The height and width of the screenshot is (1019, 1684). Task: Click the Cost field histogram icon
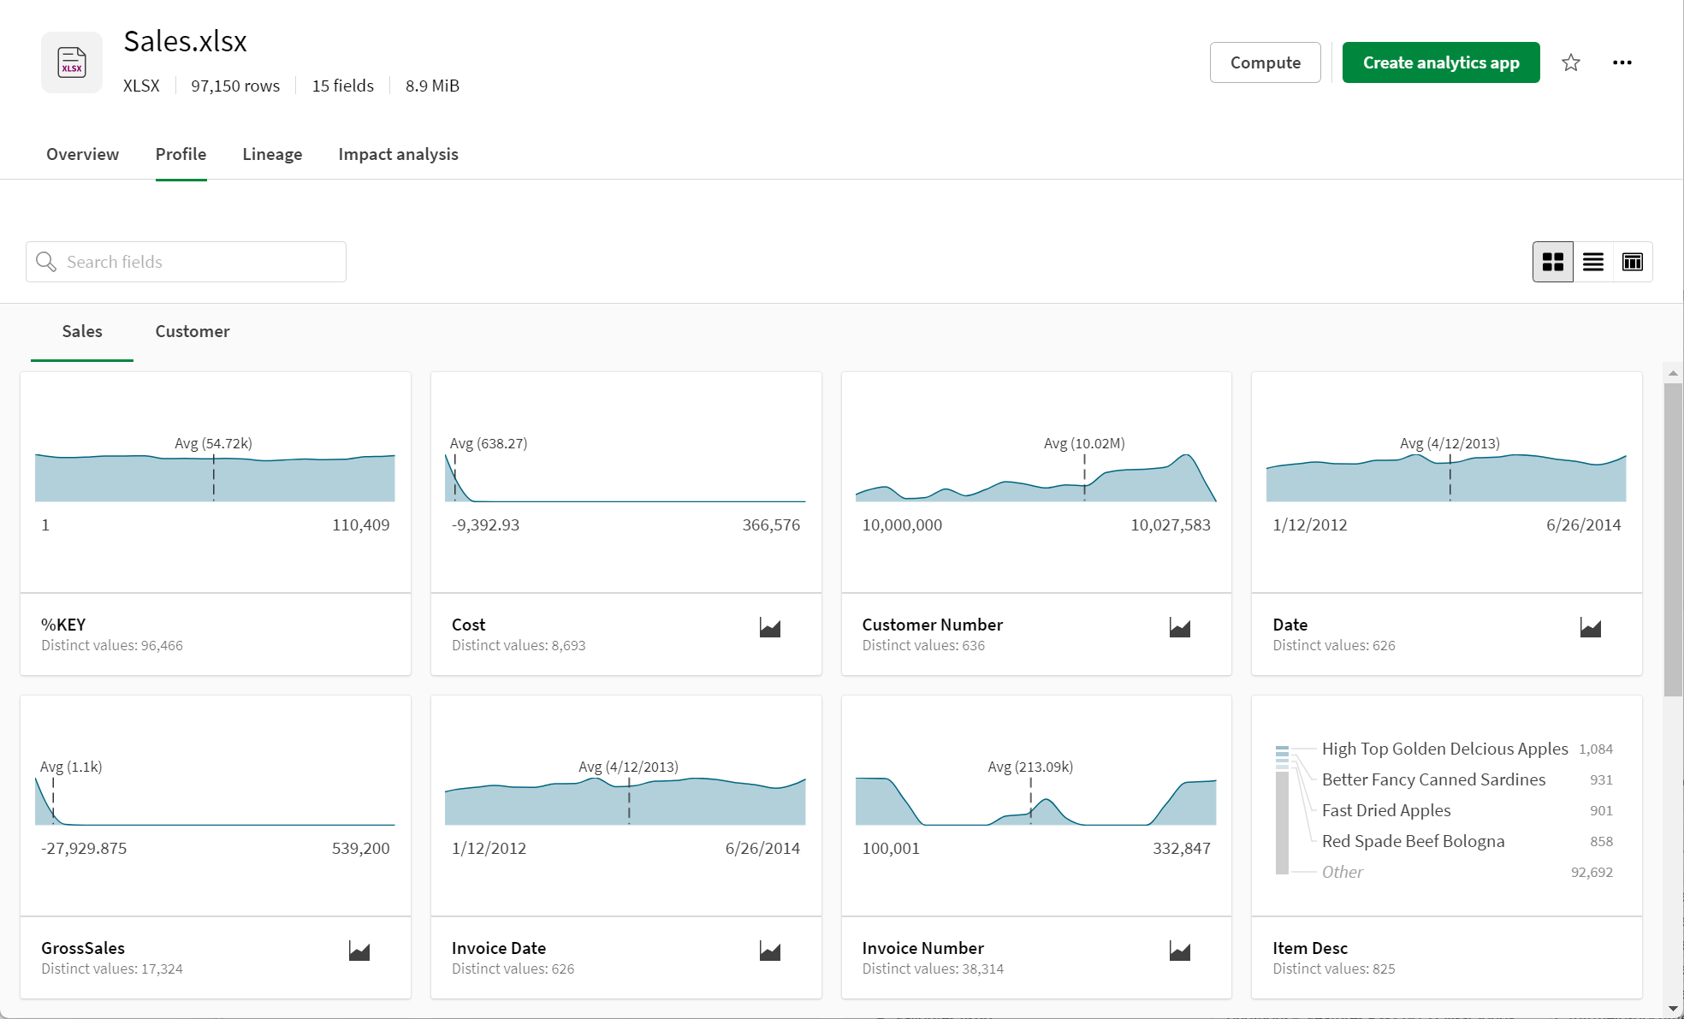(770, 627)
